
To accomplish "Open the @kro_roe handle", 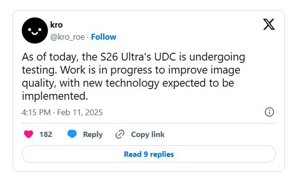I will point(67,37).
